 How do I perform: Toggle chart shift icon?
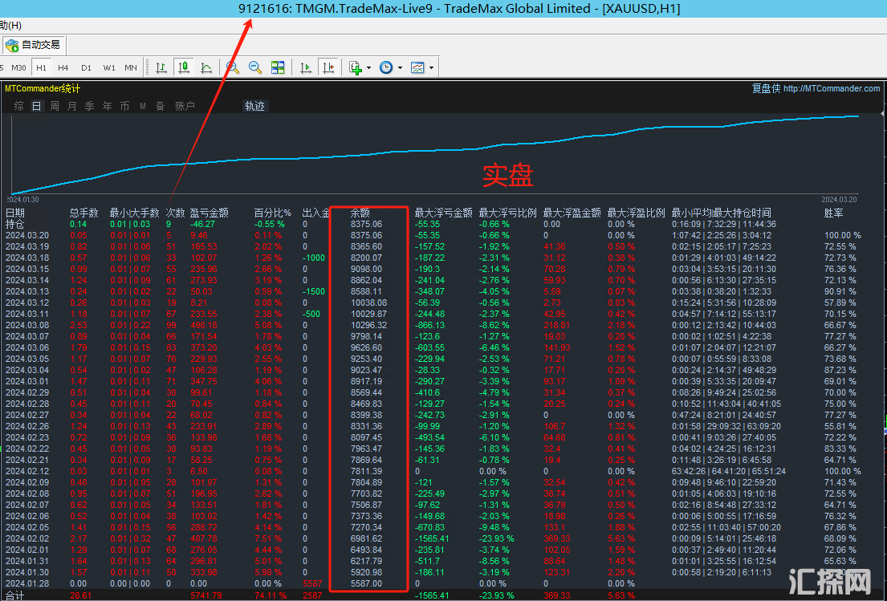coord(328,68)
